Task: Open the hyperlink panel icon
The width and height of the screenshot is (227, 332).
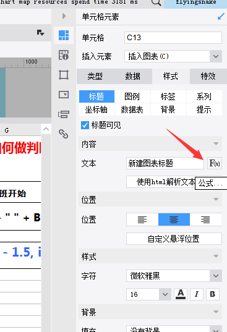Action: [64, 134]
